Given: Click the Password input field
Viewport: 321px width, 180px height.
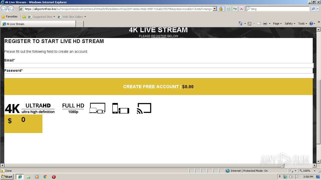Looking at the screenshot, I should click(x=159, y=76).
